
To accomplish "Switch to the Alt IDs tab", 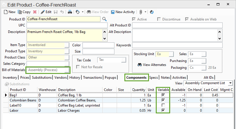I will click(x=209, y=77).
